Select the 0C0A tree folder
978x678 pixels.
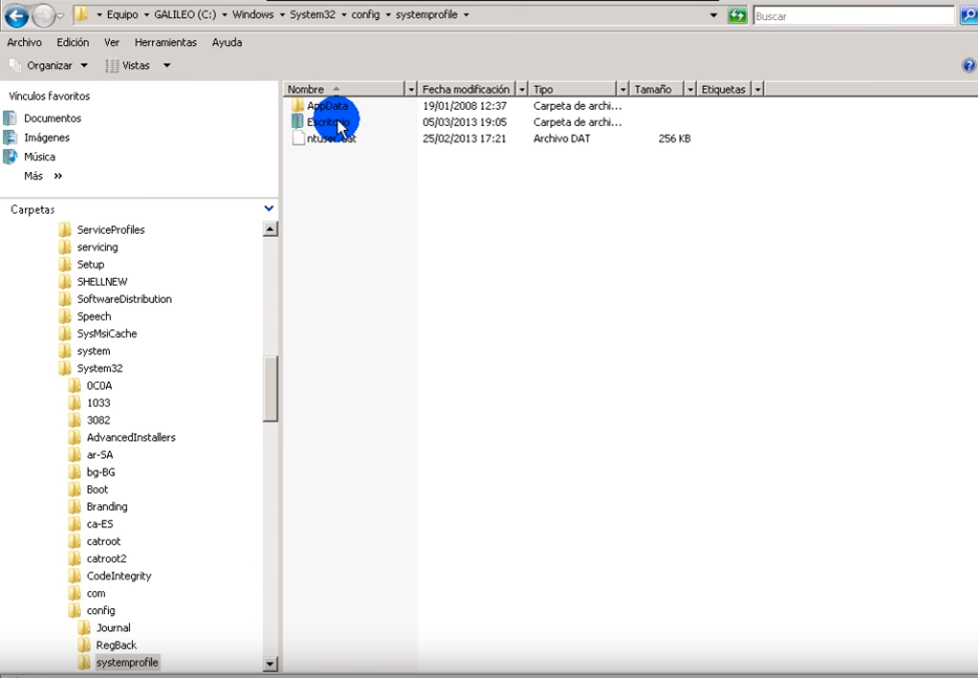(99, 386)
